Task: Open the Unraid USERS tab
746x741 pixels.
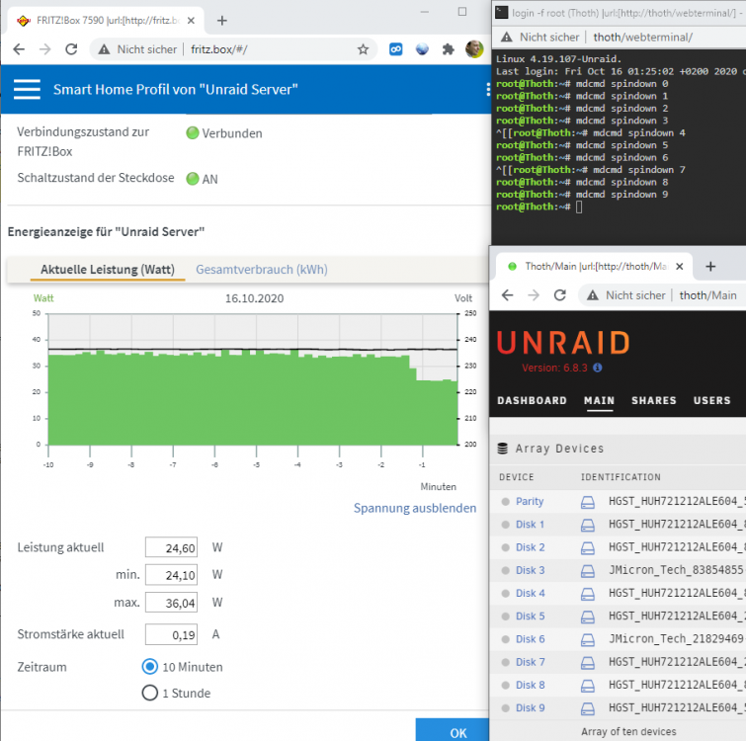Action: (711, 400)
